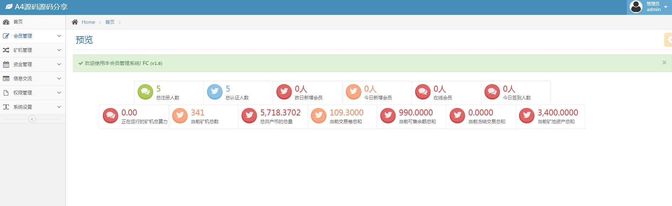Click the green chat icon for 总注册人数

click(x=145, y=92)
